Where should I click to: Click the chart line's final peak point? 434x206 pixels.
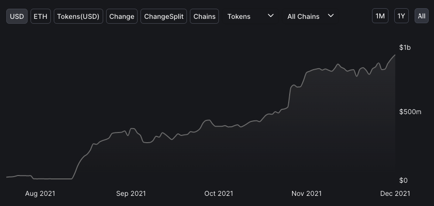[395, 55]
